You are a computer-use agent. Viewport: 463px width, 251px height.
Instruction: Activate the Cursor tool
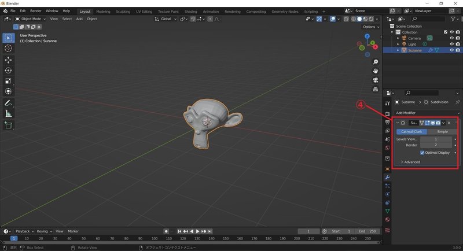pyautogui.click(x=8, y=49)
